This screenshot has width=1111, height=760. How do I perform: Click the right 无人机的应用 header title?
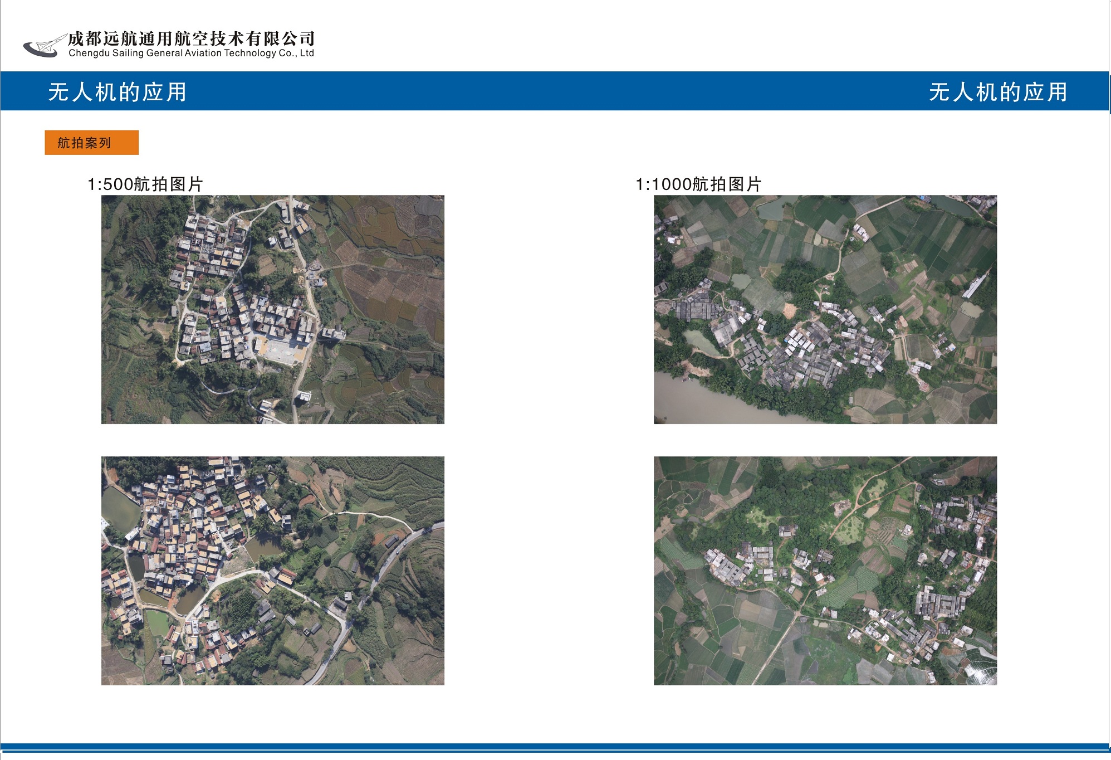(x=997, y=92)
